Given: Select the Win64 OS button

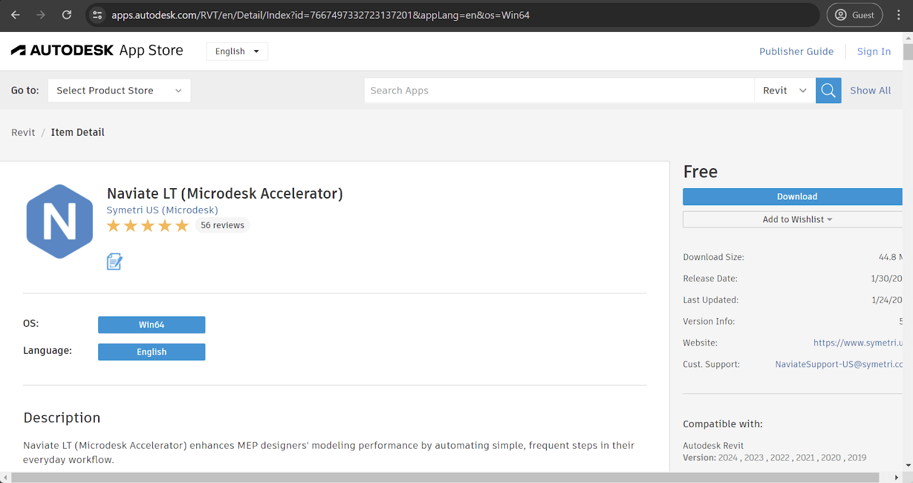Looking at the screenshot, I should [x=151, y=325].
